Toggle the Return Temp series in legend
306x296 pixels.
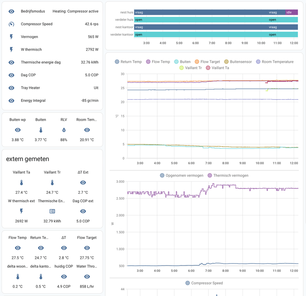tap(129, 62)
